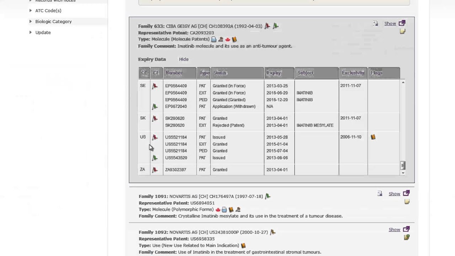Screen dimensions: 455x256
Task: Click orange book icon in Family 1091 Type line
Action: pyautogui.click(x=231, y=210)
